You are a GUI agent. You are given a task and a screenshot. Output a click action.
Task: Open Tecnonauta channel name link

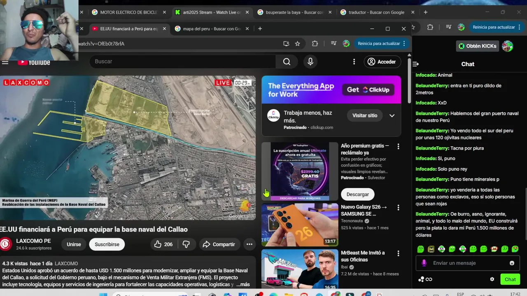pyautogui.click(x=352, y=221)
